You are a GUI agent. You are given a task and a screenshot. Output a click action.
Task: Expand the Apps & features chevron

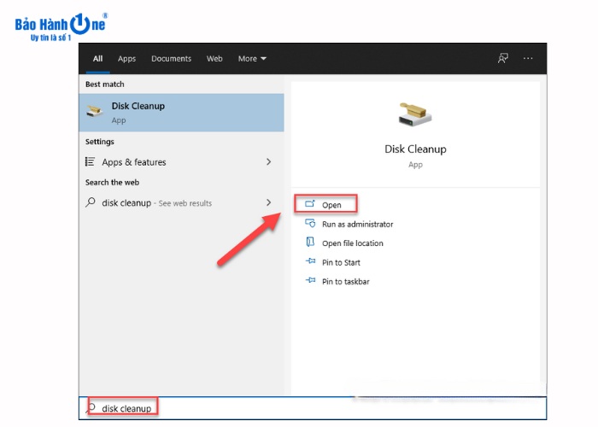[x=268, y=161]
